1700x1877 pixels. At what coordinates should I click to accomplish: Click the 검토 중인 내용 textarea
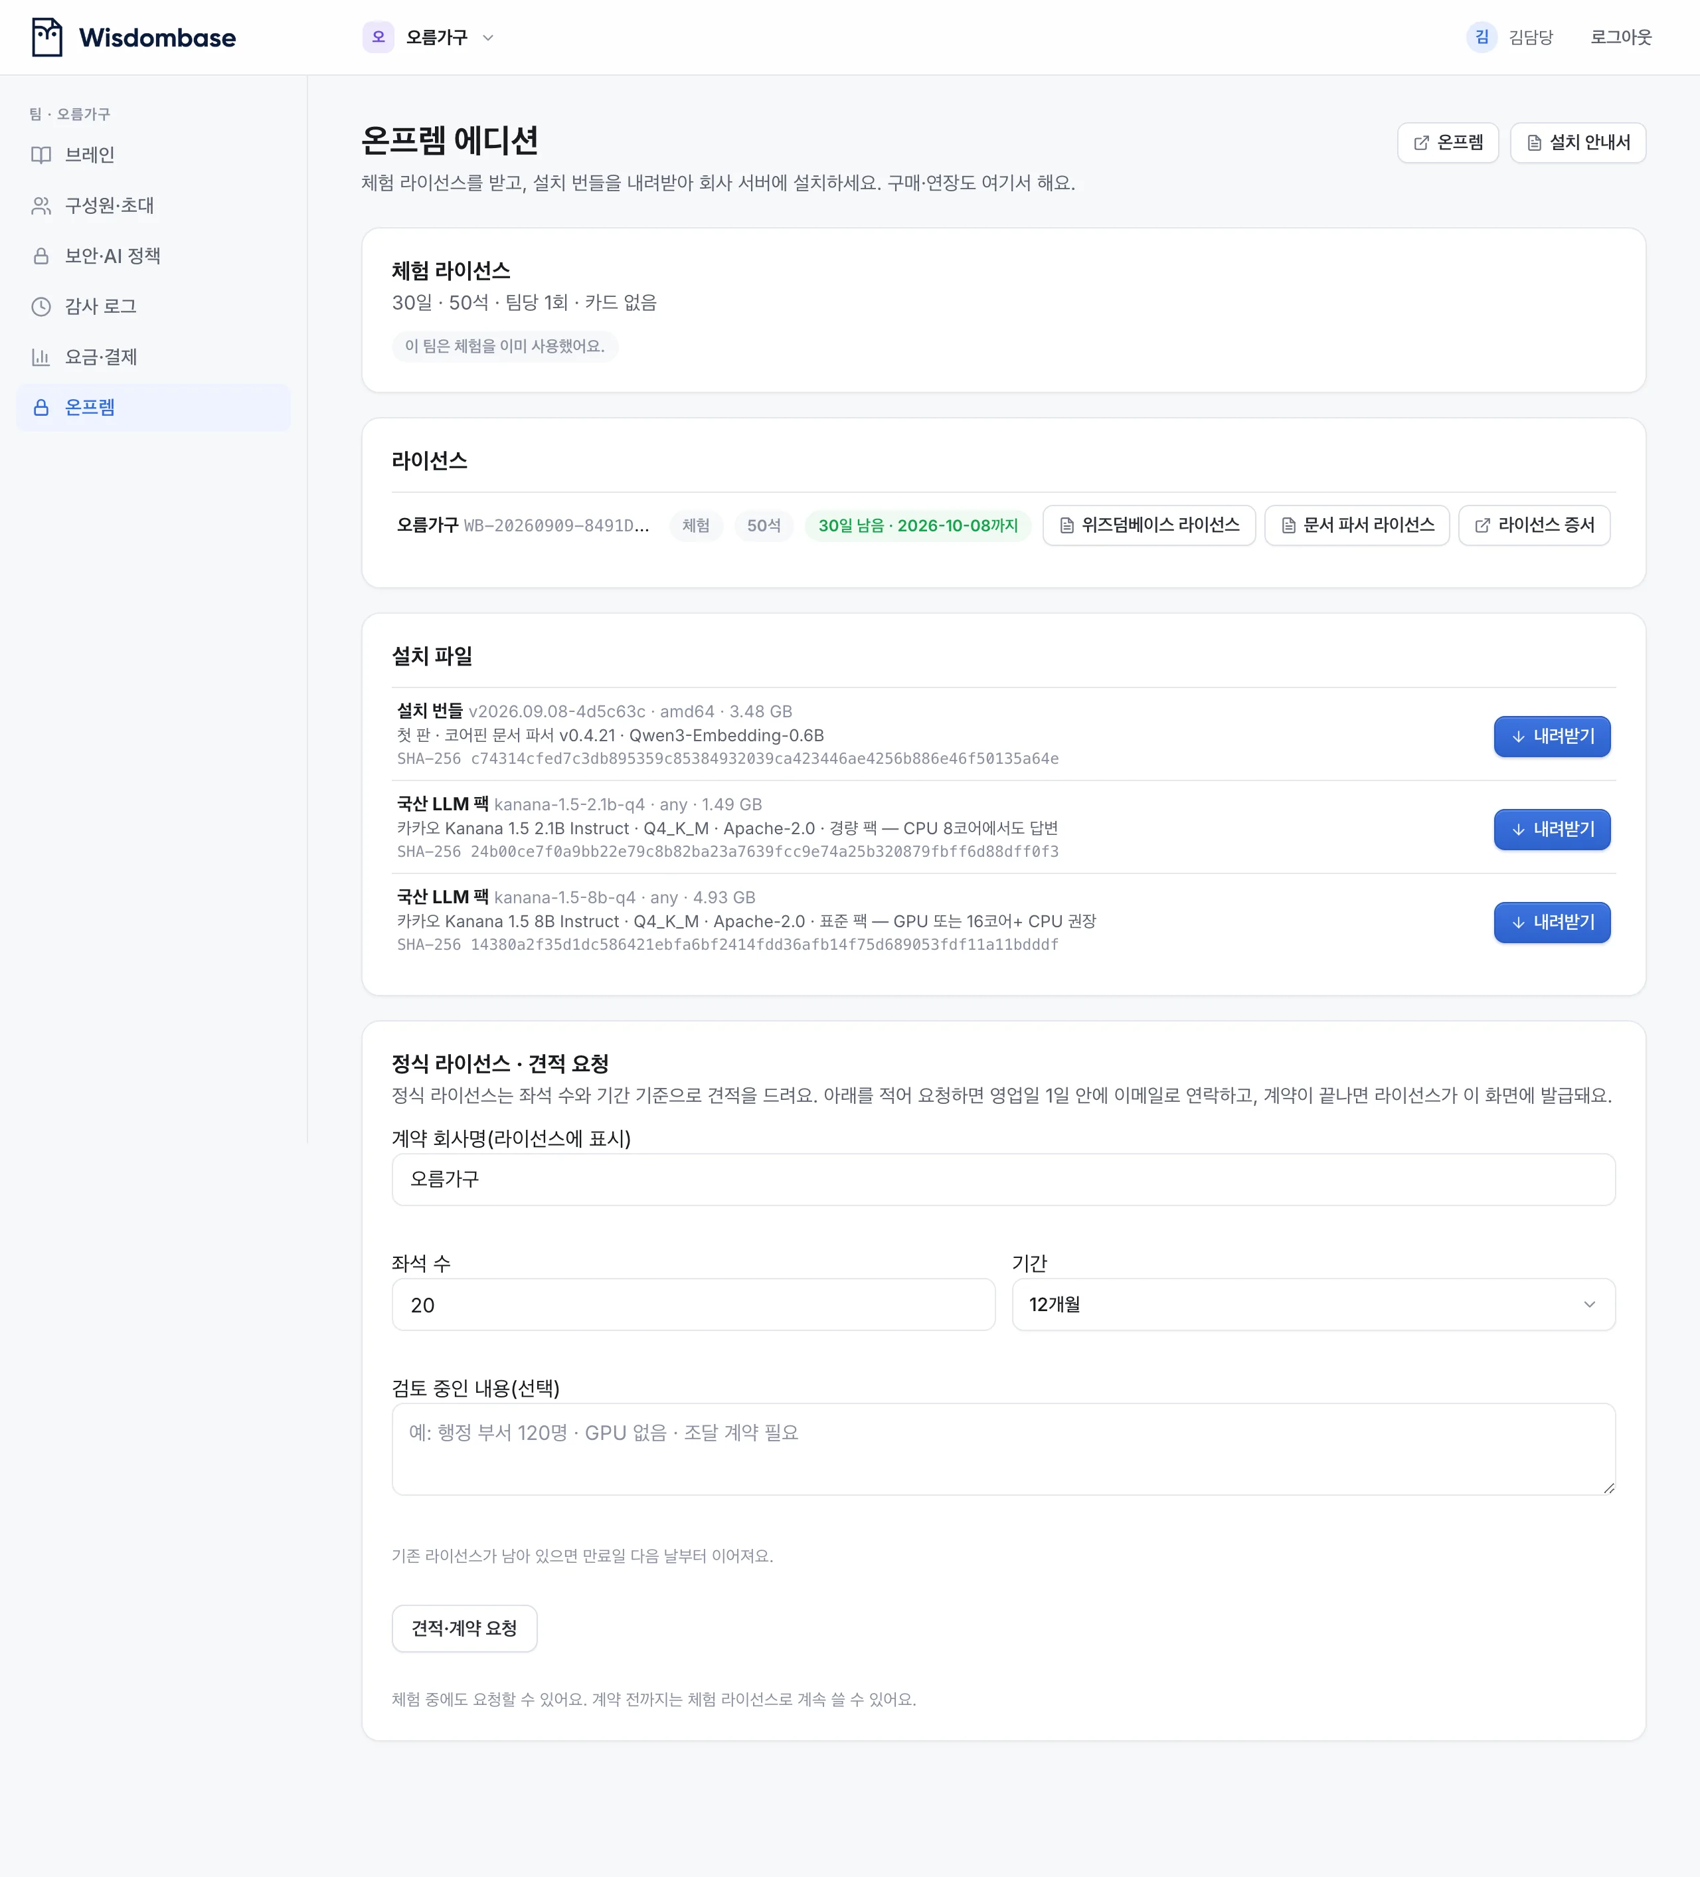point(1003,1449)
